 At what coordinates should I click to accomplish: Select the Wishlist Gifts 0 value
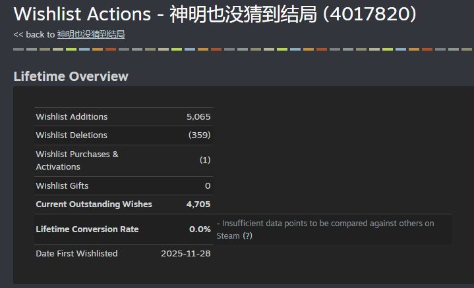pos(208,185)
